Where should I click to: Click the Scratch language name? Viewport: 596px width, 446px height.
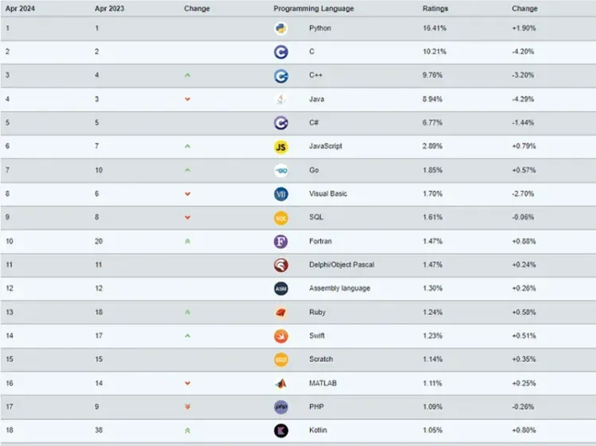(x=321, y=359)
